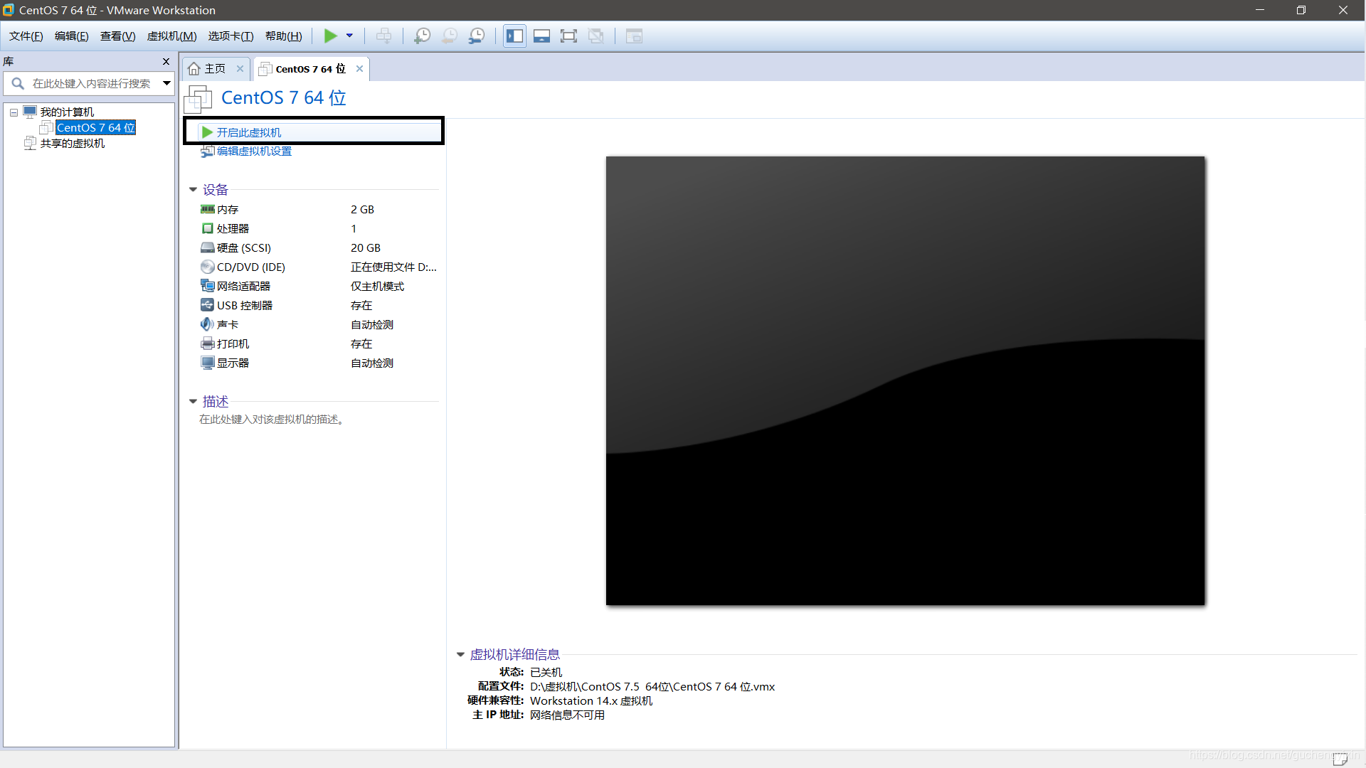Collapse the 设备 section

[193, 190]
